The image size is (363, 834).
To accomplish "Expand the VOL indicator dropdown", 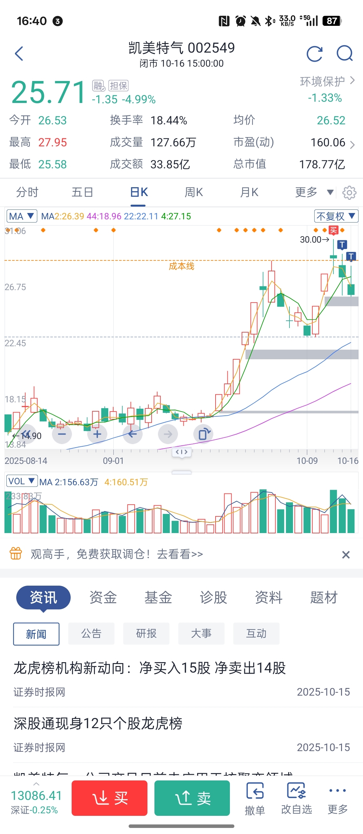I will coord(22,481).
